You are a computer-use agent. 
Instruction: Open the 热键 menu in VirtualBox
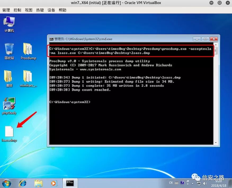tap(40, 10)
